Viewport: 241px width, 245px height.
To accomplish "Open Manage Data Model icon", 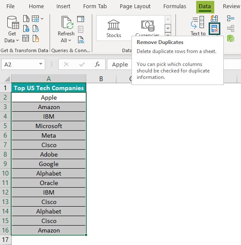I will point(231,38).
